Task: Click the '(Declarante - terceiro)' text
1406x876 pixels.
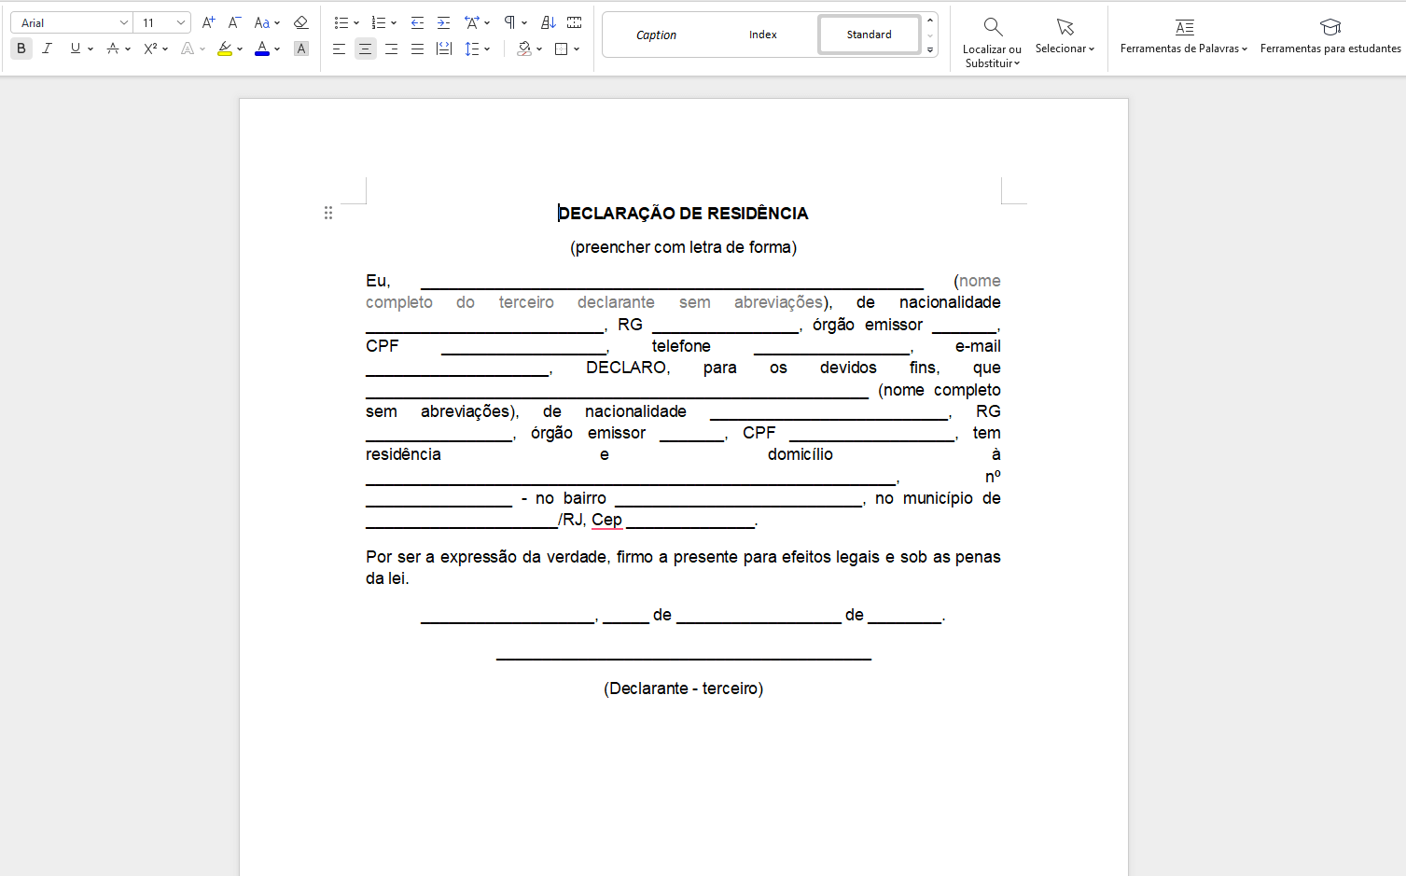Action: [x=683, y=688]
